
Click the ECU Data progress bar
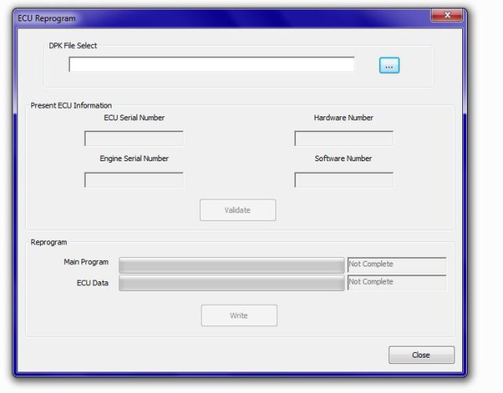click(x=231, y=283)
